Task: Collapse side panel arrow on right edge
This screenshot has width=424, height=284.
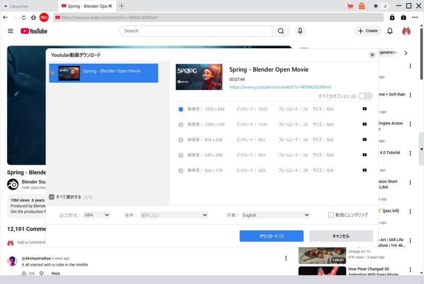Action: click(421, 149)
